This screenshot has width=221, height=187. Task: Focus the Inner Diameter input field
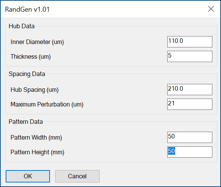click(x=190, y=42)
